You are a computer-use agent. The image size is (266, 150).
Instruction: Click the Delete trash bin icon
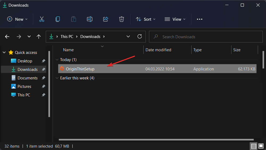coord(122,19)
